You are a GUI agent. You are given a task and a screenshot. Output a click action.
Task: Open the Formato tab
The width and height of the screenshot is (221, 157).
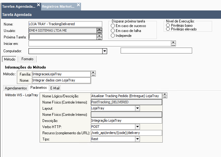pyautogui.click(x=27, y=59)
